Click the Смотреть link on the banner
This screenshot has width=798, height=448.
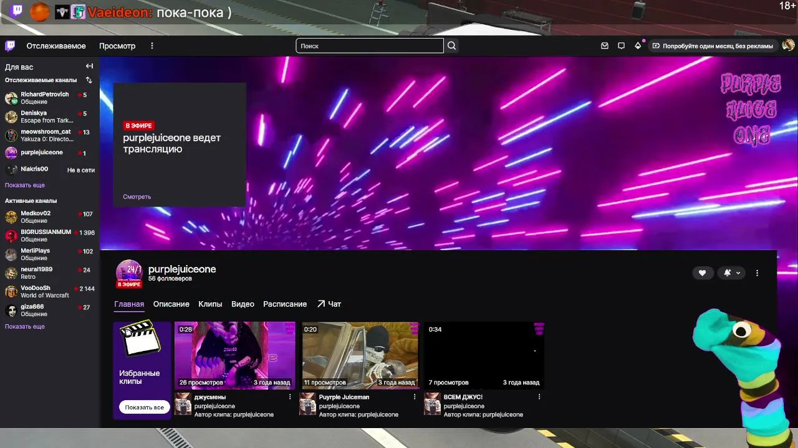[137, 197]
